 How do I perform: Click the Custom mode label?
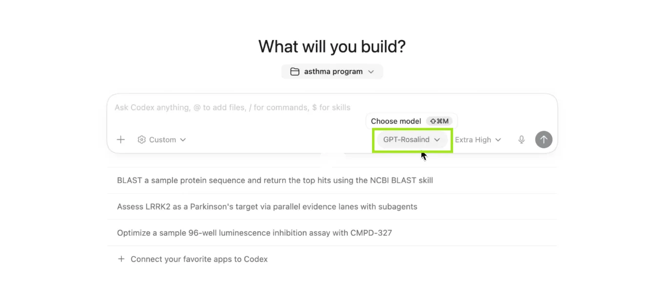pyautogui.click(x=163, y=139)
